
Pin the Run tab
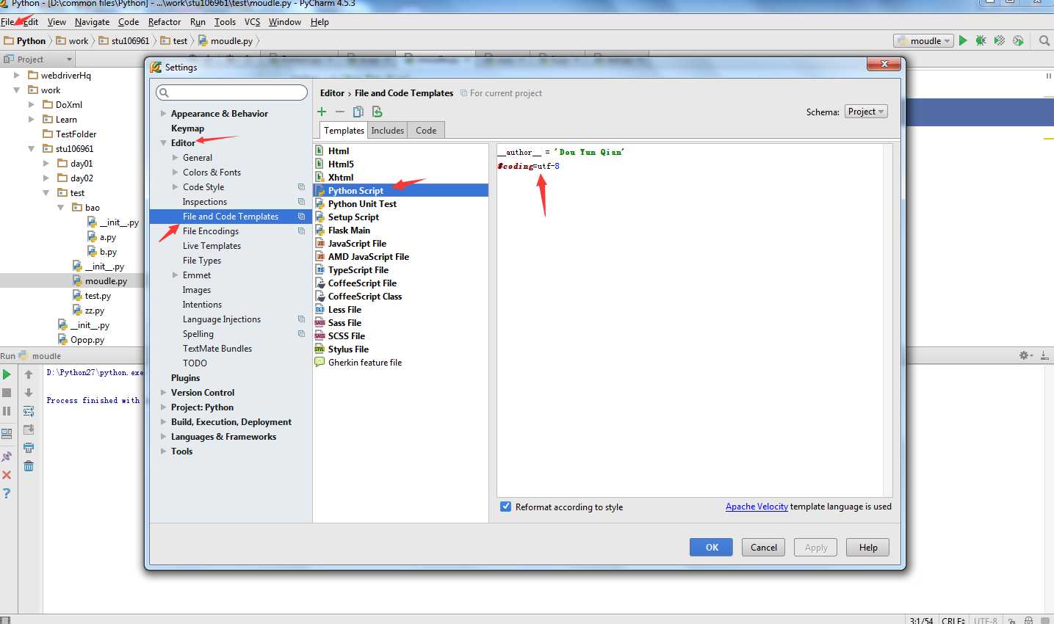point(7,456)
